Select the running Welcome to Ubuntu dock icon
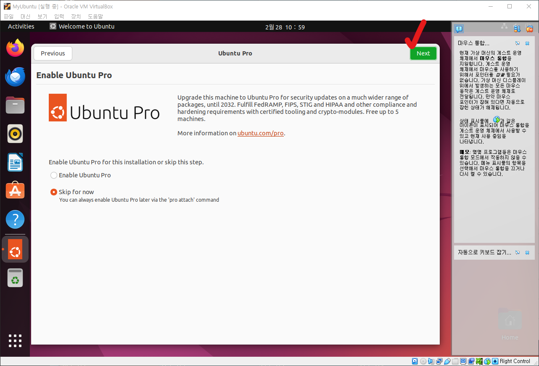539x366 pixels. click(x=15, y=249)
